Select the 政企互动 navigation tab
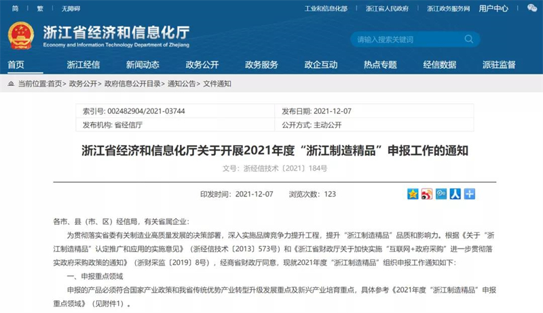 (320, 64)
